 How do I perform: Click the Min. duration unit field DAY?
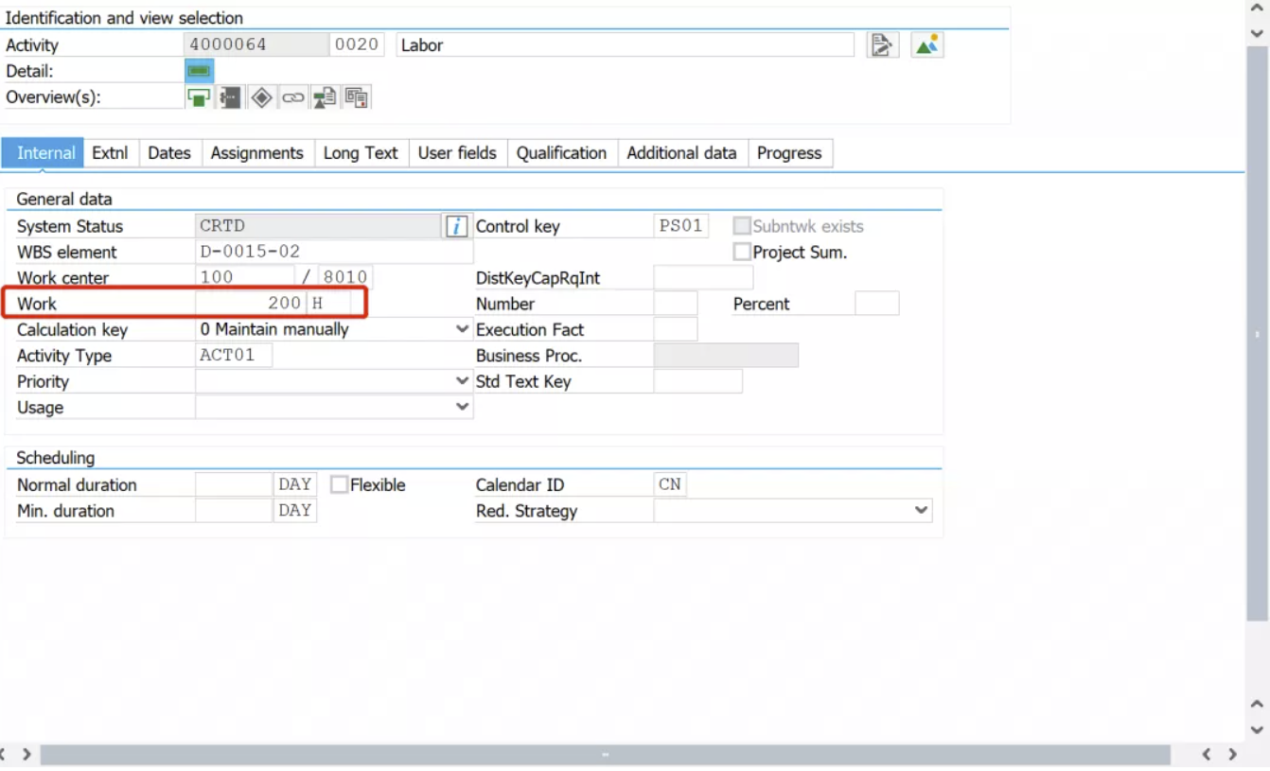[295, 511]
